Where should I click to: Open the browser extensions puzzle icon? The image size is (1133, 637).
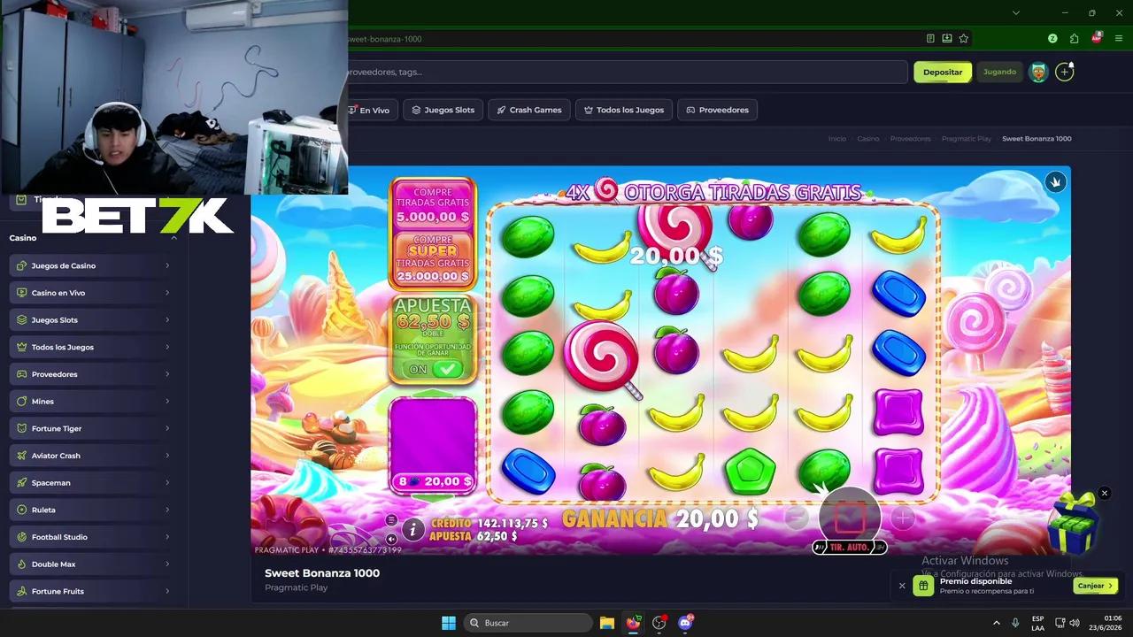coord(1074,39)
